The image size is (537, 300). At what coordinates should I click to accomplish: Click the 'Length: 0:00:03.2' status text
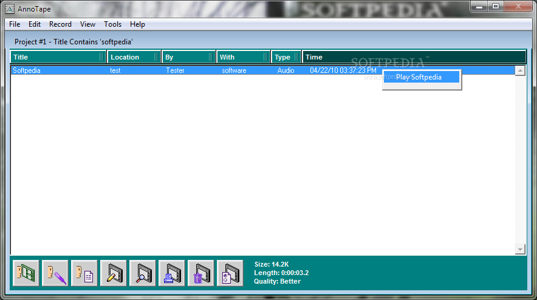[x=281, y=273]
